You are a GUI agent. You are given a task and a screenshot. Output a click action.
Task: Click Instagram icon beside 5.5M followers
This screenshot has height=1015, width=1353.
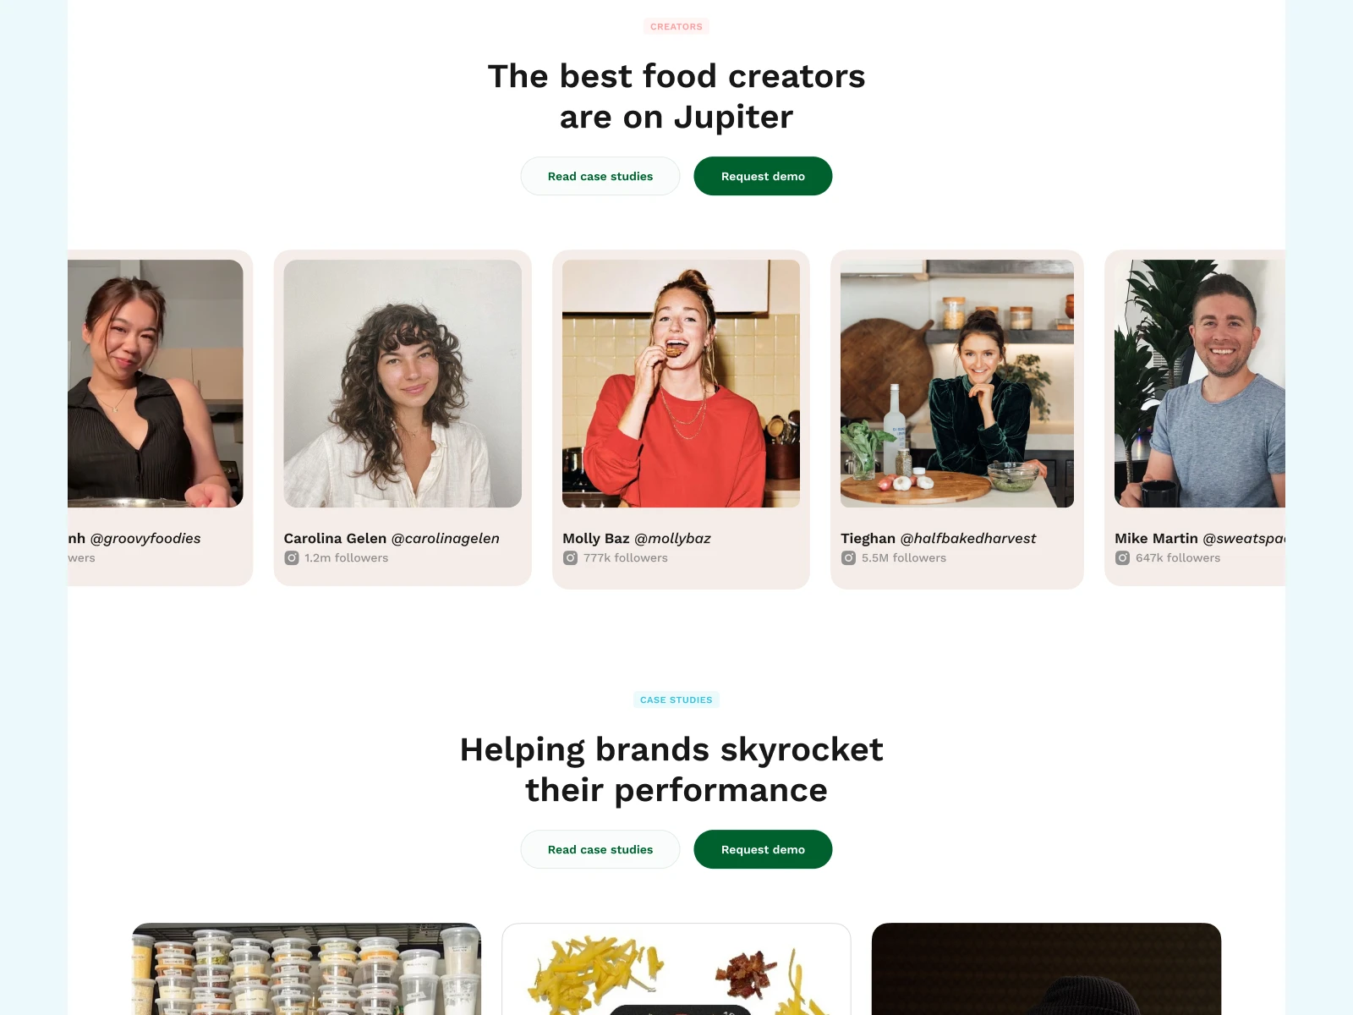click(848, 558)
